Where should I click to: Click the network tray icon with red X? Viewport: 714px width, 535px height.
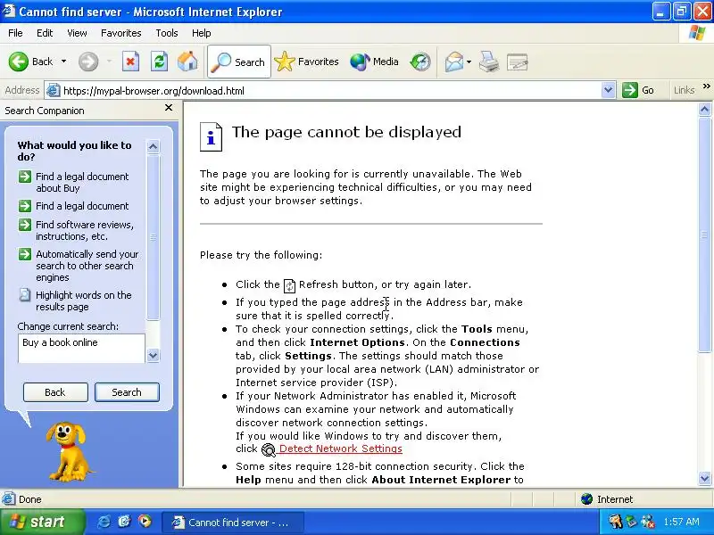tap(648, 522)
